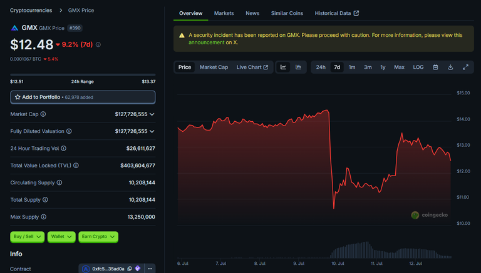481x273 pixels.
Task: Click the info icon beside 9.2% (7d)
Action: pos(98,45)
